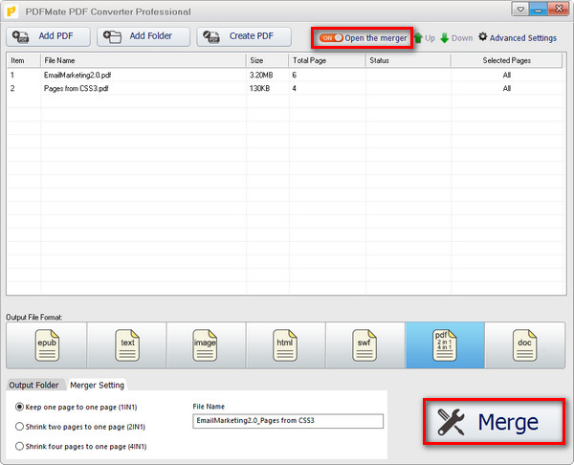Viewport: 574px width, 465px height.
Task: Open the title bar dropdown menu arrow
Action: pos(520,10)
